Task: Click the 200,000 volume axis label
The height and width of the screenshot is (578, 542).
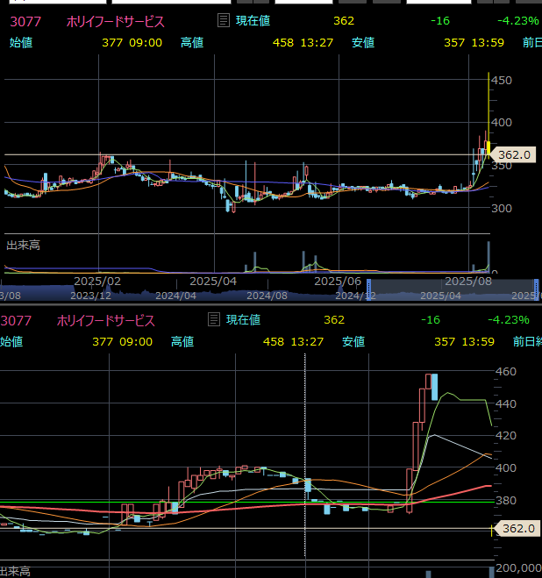Action: tap(519, 568)
